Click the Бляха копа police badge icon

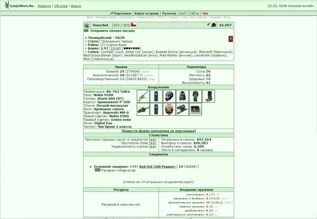click(169, 109)
